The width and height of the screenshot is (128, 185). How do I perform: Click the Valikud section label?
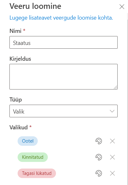(x=19, y=127)
